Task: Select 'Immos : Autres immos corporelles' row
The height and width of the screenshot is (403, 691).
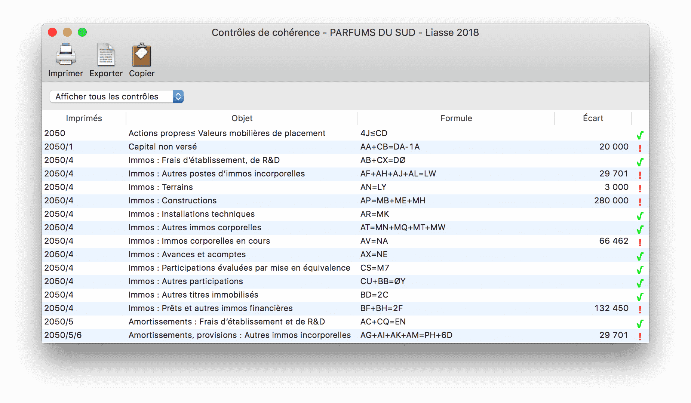Action: click(345, 228)
